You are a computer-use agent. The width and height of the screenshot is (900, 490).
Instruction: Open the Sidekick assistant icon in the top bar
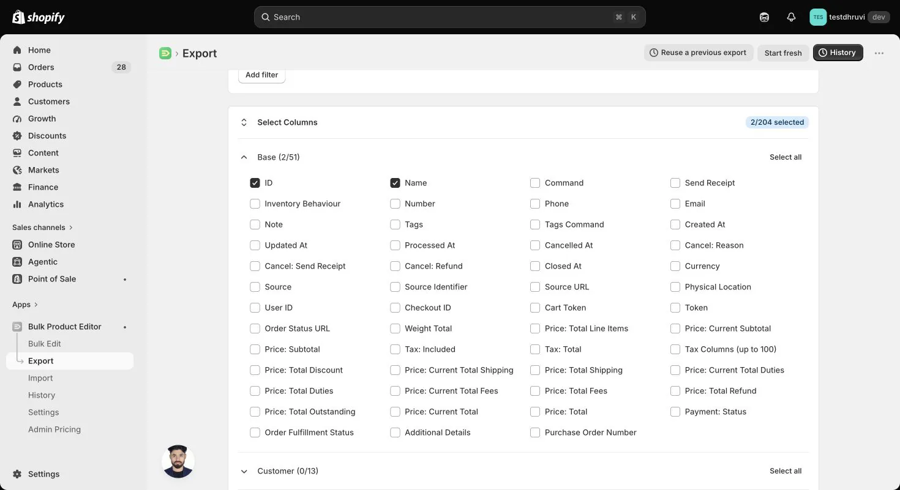tap(764, 17)
